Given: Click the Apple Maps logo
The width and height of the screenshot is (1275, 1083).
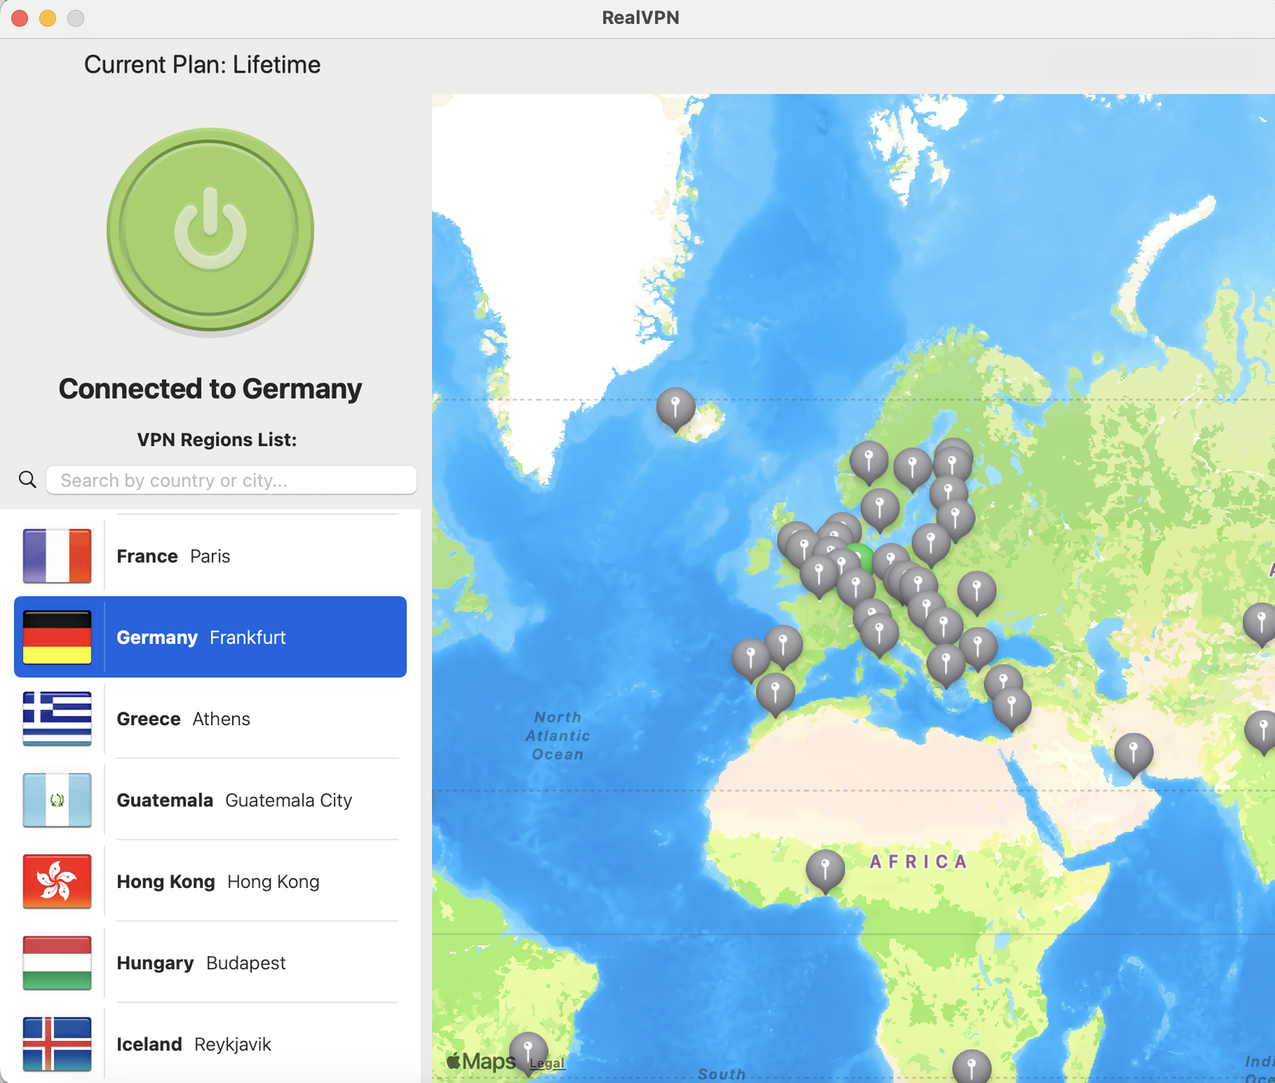Looking at the screenshot, I should pyautogui.click(x=479, y=1060).
